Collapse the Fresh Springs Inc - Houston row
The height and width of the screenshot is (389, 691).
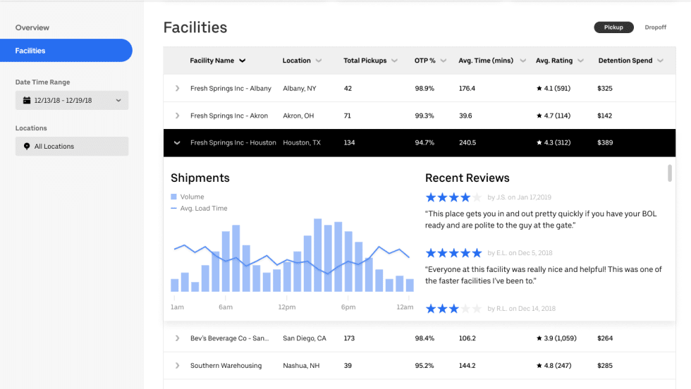[177, 143]
